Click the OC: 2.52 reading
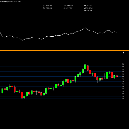The height and width of the screenshot is (129, 129). tap(88, 6)
